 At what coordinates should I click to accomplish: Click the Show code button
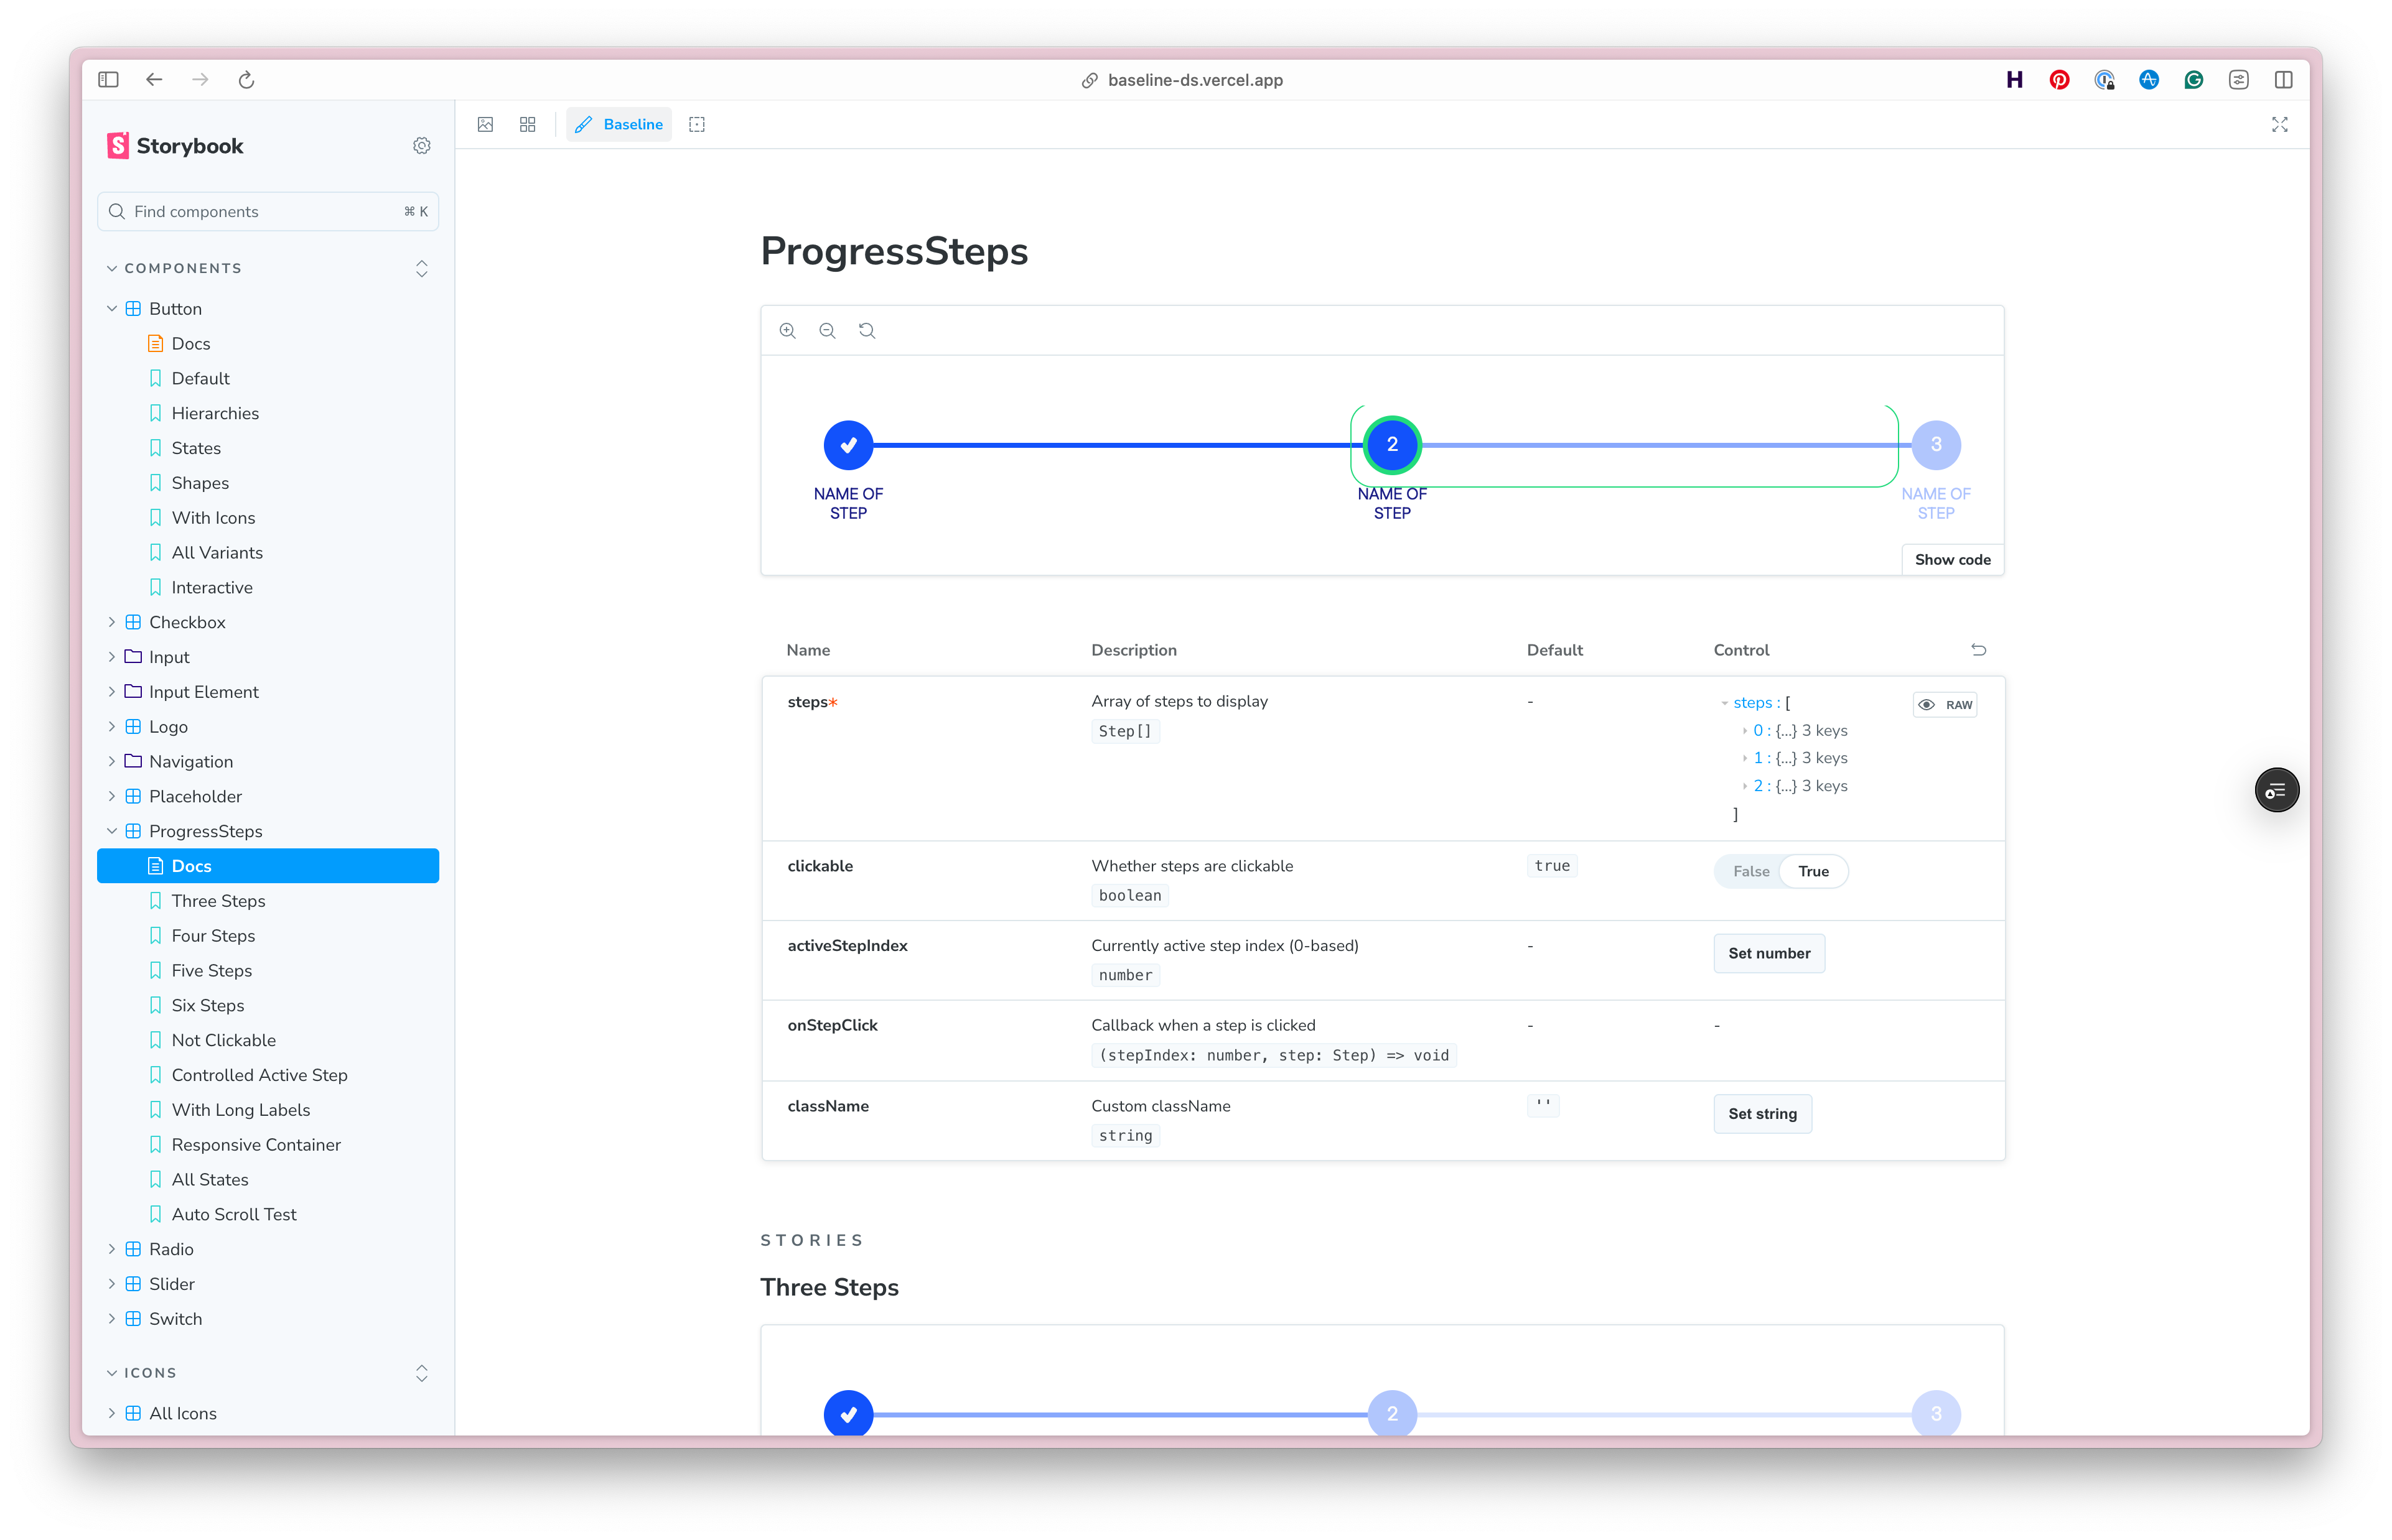pos(1952,560)
